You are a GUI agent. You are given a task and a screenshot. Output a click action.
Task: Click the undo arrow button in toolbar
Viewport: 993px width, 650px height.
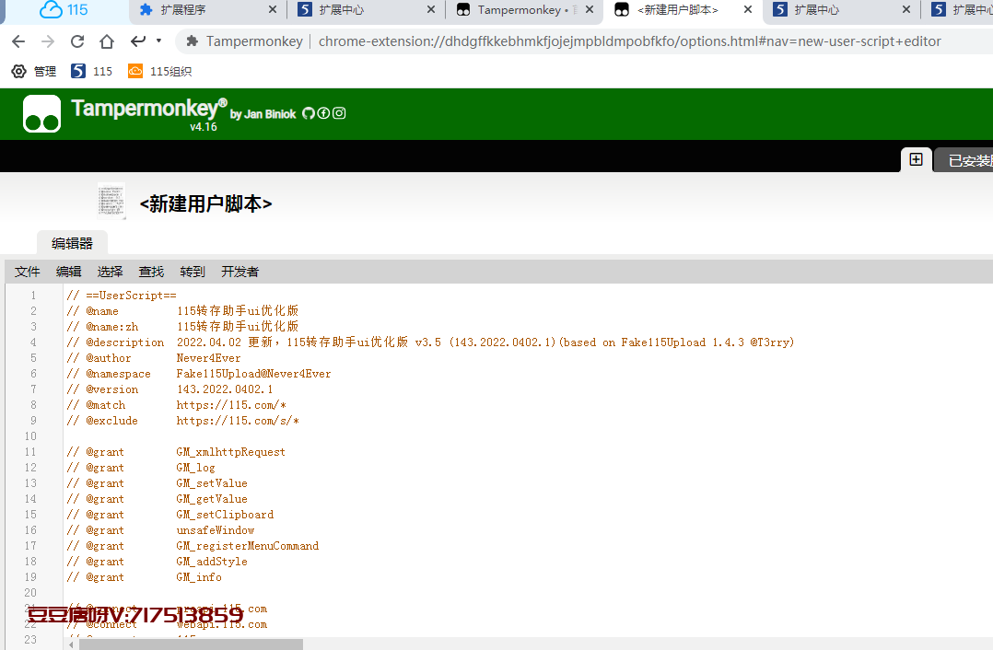138,41
